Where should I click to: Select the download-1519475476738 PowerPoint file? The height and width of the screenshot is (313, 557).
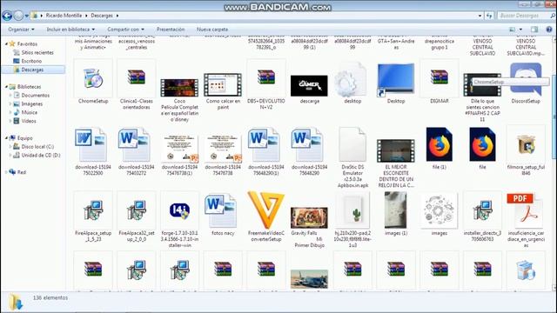pos(223,149)
